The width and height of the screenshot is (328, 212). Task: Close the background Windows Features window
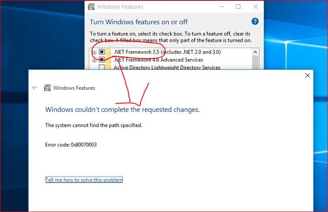(x=256, y=7)
